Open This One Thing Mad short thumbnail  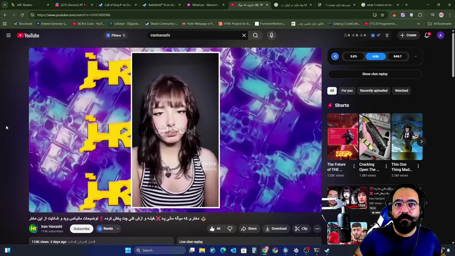pos(407,137)
